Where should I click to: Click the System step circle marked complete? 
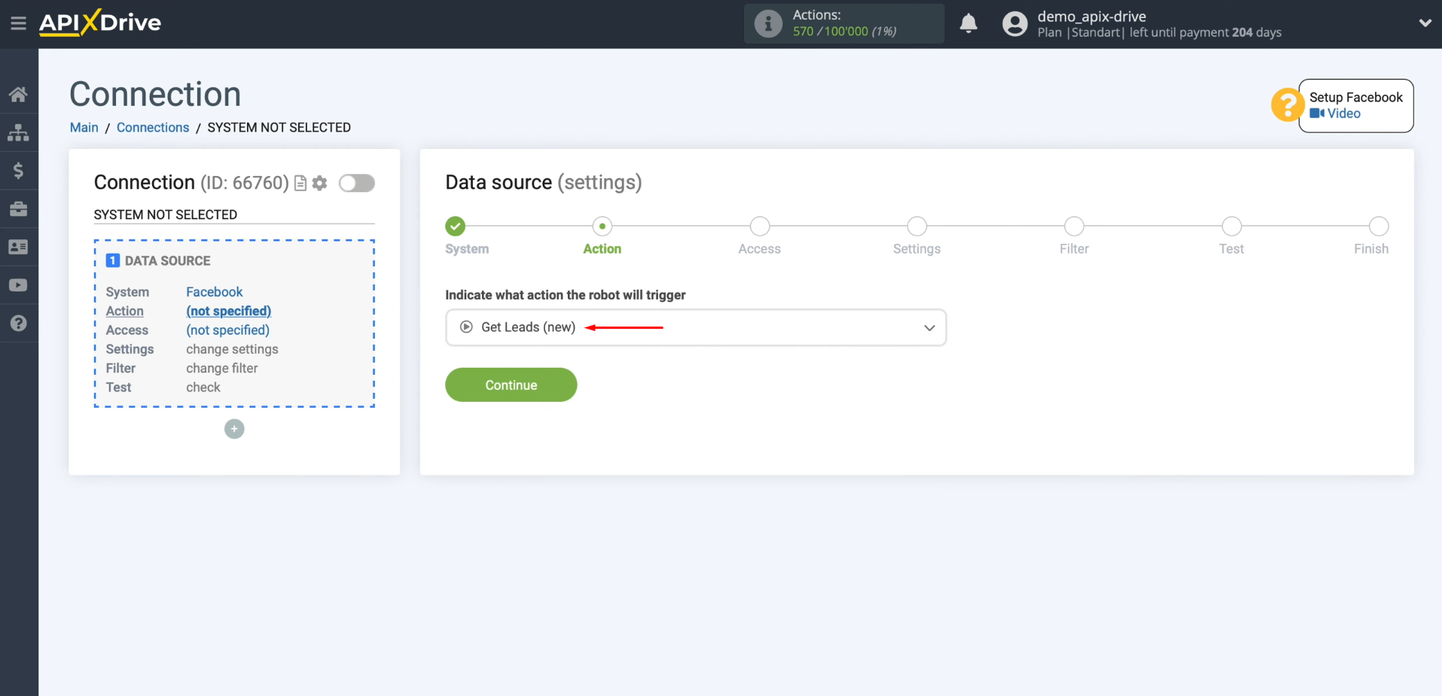[455, 226]
